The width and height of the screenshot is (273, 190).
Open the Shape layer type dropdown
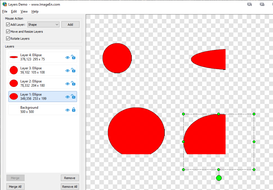[x=43, y=25]
